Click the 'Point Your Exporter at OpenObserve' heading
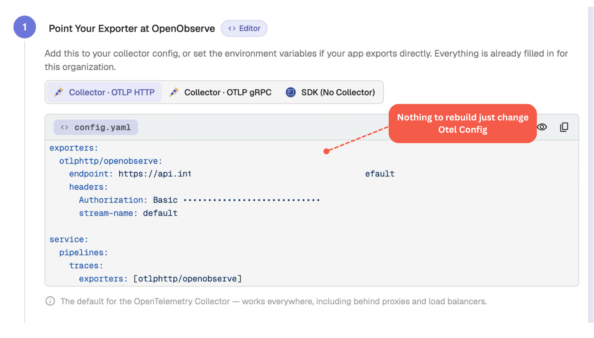 (x=132, y=29)
